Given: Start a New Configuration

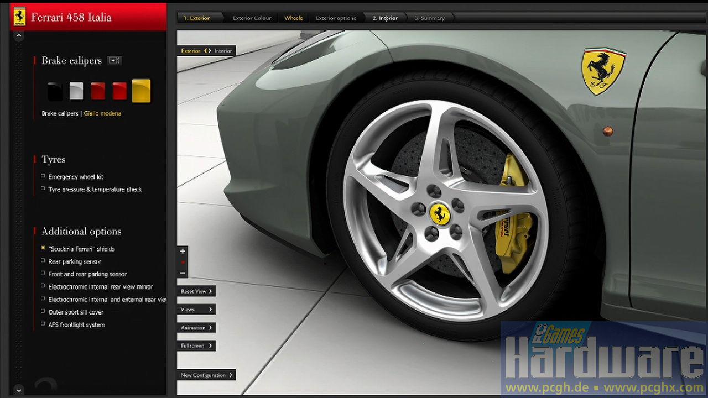Looking at the screenshot, I should (x=207, y=375).
